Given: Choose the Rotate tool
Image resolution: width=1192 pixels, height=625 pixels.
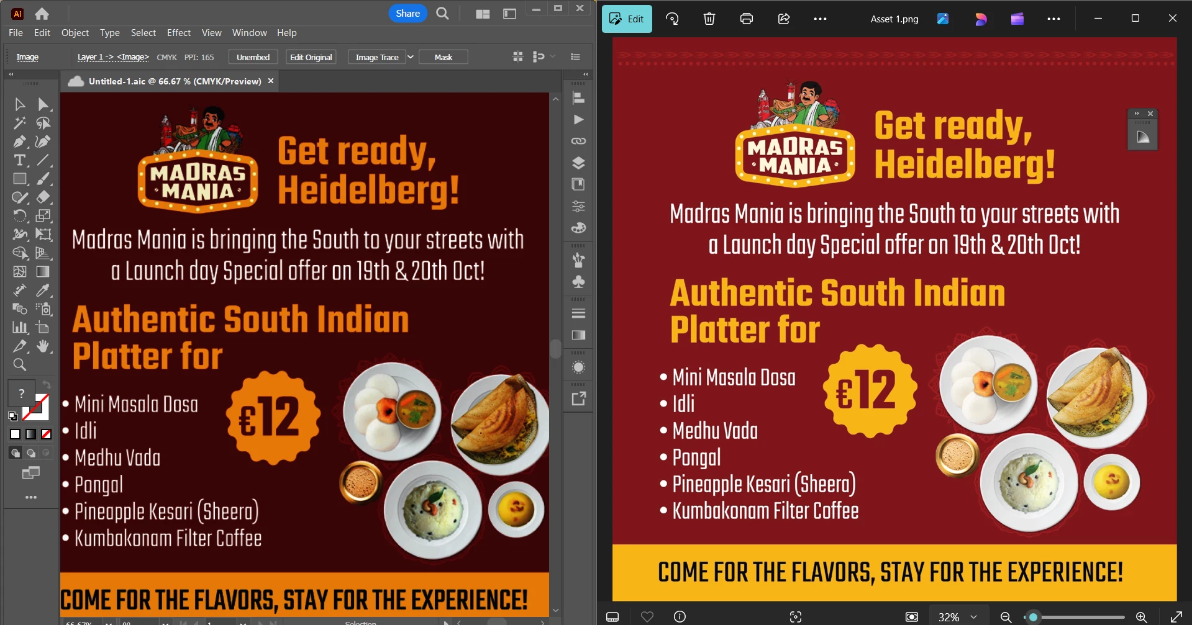Looking at the screenshot, I should coord(20,216).
